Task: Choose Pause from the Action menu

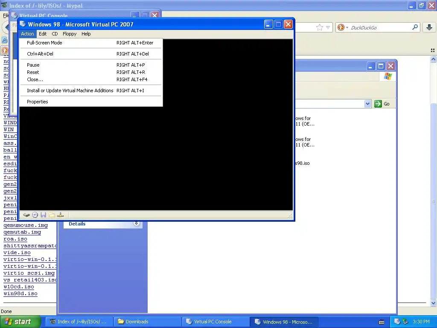Action: click(x=91, y=65)
